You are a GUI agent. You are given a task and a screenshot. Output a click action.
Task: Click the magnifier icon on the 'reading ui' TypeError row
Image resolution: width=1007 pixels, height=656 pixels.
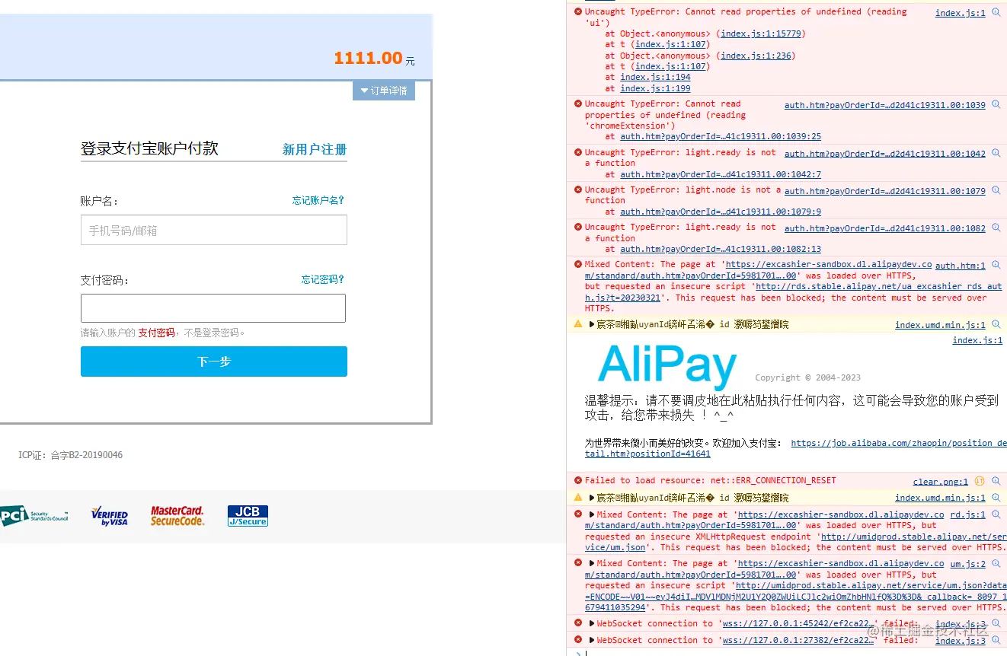click(996, 13)
